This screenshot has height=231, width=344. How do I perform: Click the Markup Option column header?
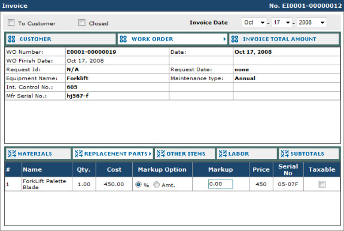click(162, 169)
